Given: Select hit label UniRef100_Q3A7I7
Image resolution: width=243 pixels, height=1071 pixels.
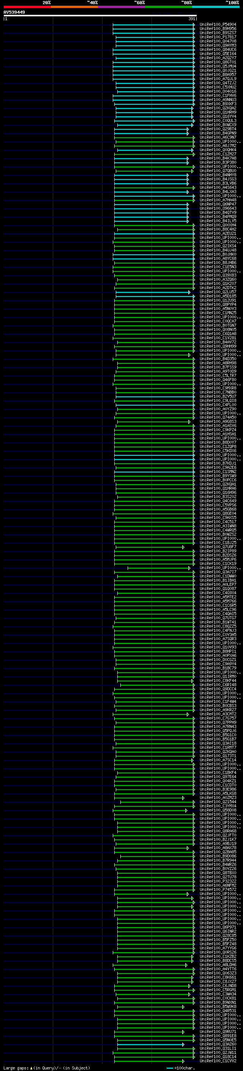Looking at the screenshot, I should (x=218, y=572).
